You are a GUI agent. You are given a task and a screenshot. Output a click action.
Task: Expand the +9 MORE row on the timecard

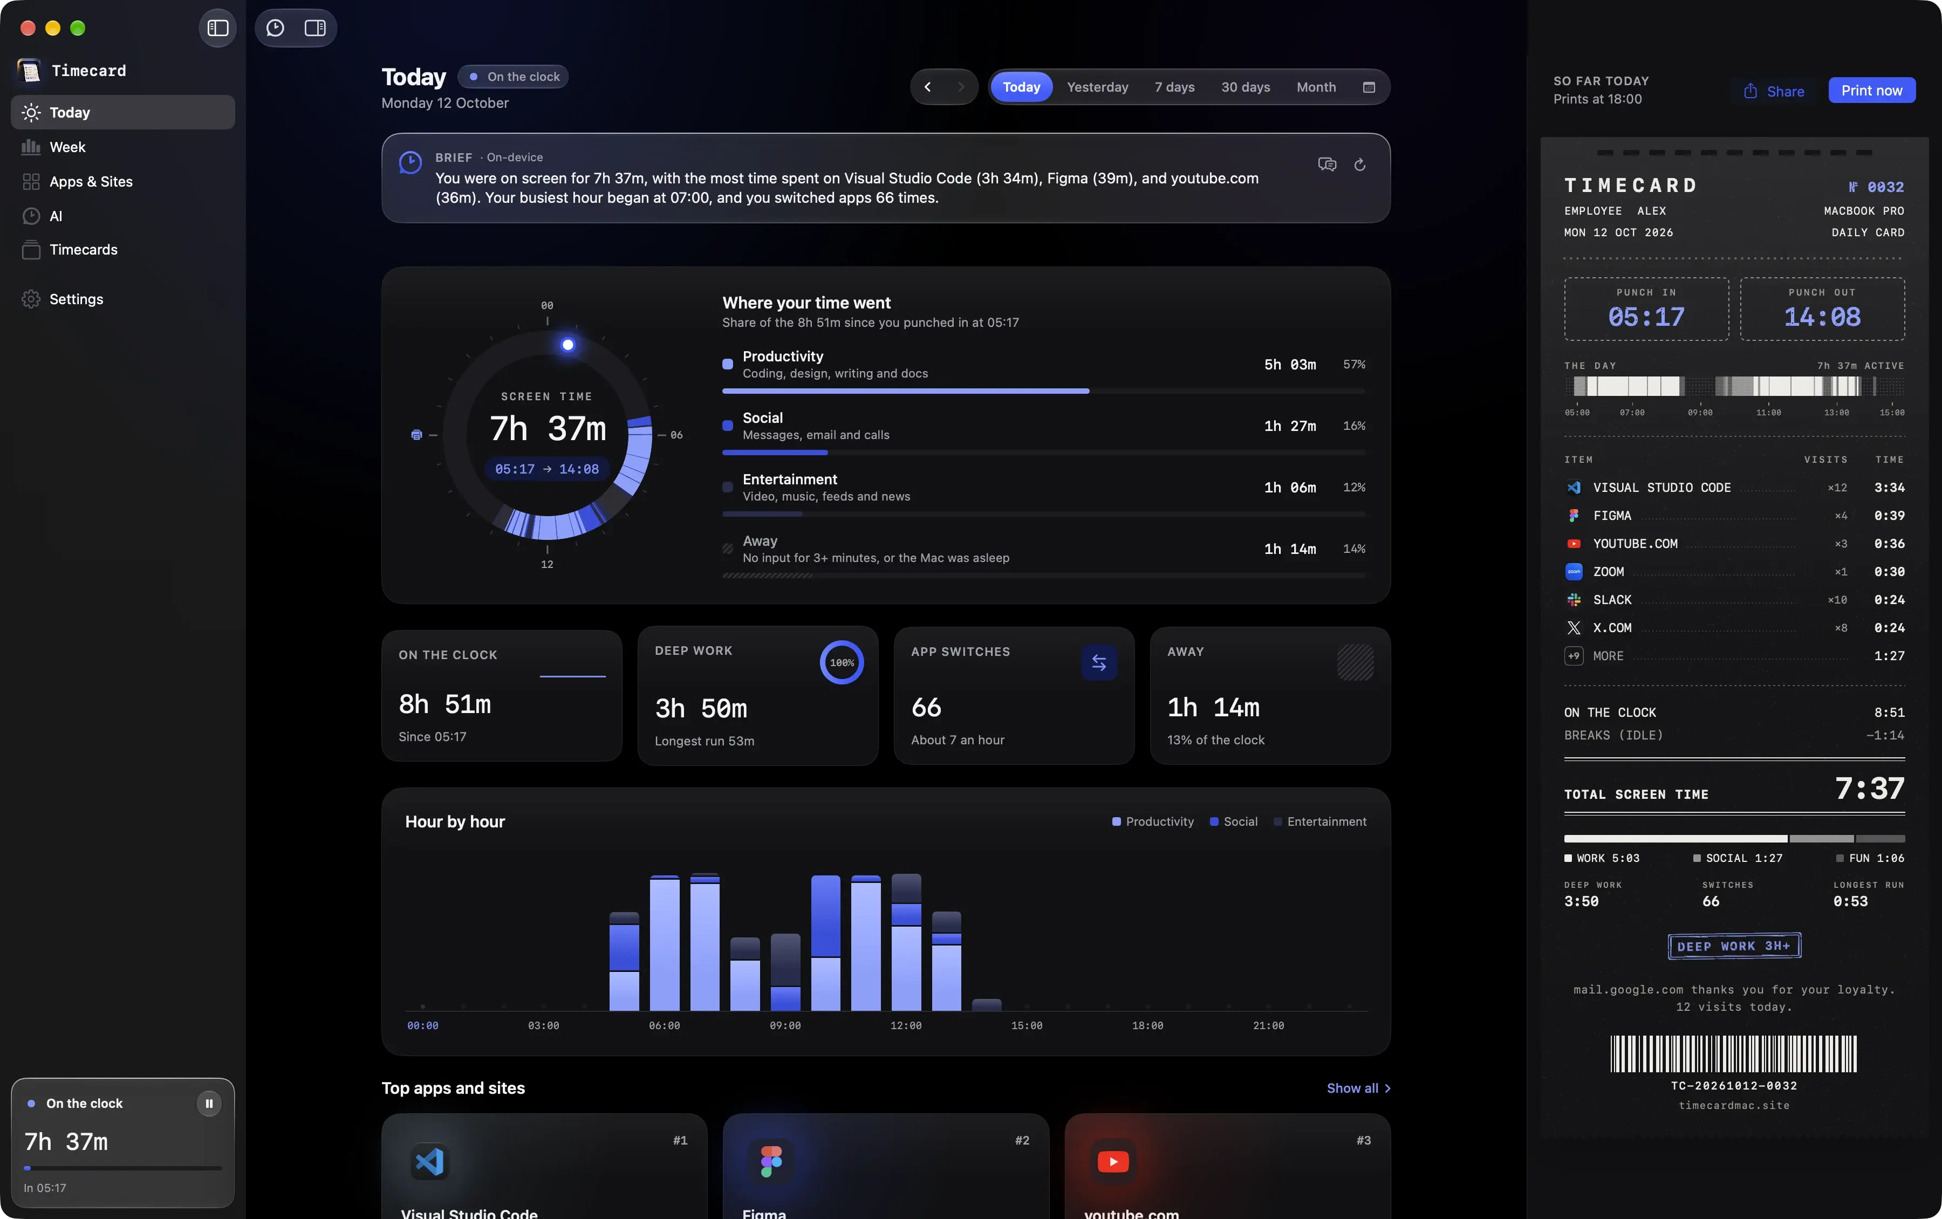1734,656
